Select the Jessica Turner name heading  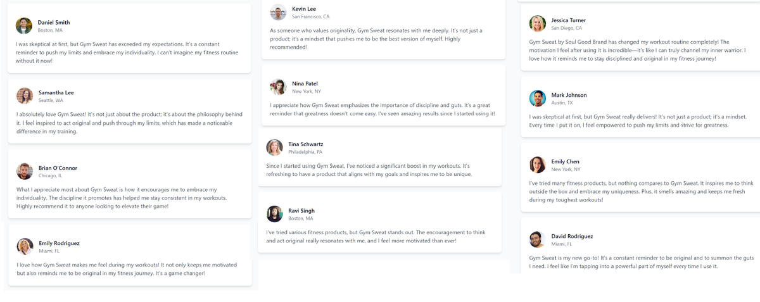coord(568,20)
